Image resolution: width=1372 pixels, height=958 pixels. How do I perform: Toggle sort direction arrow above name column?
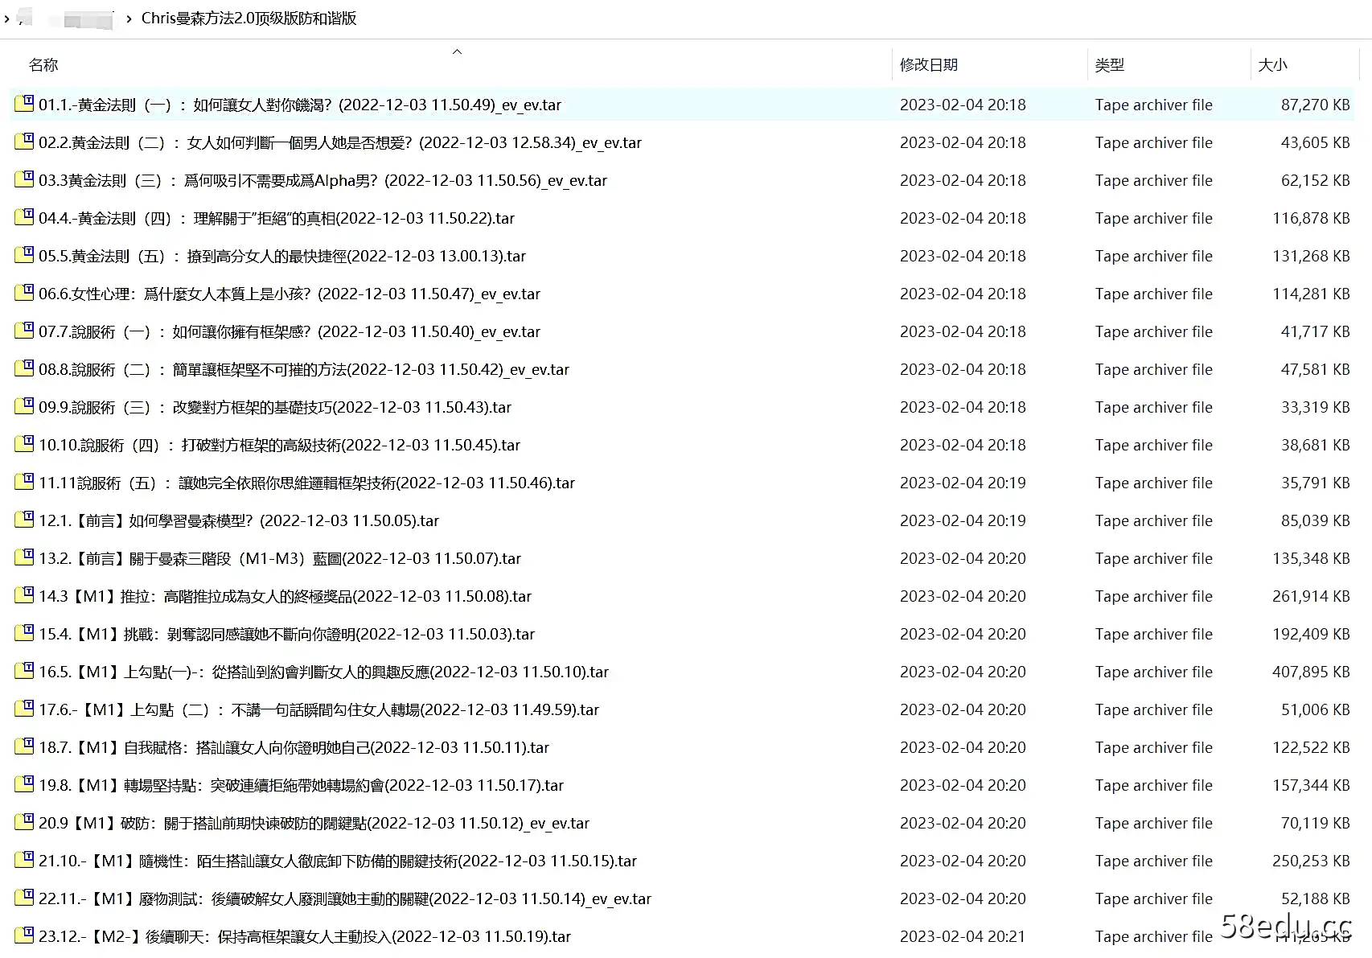[x=457, y=51]
